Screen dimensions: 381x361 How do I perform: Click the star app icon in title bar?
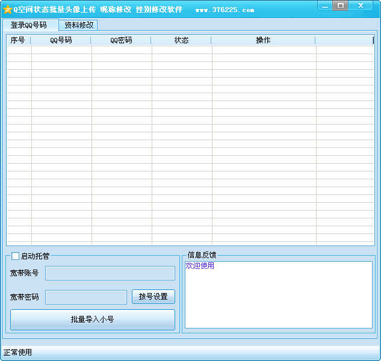click(x=7, y=10)
